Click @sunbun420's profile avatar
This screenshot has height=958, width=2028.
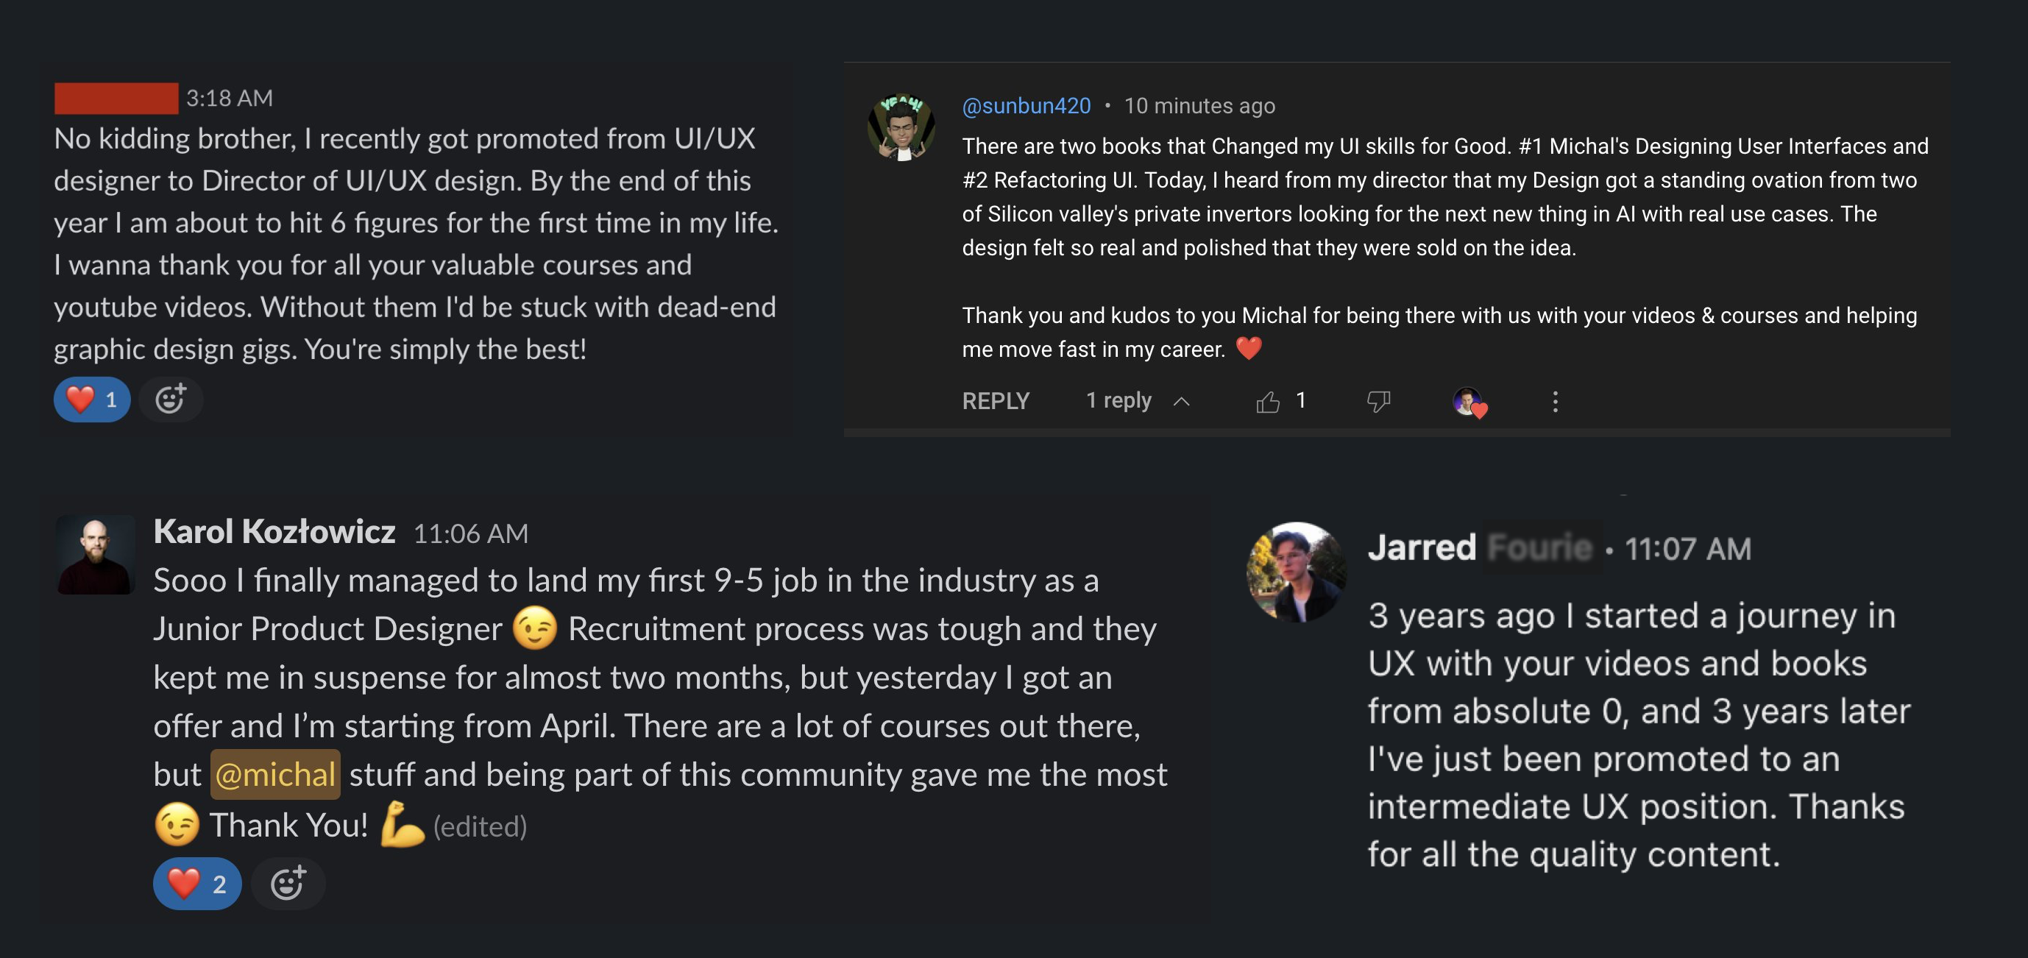(901, 127)
